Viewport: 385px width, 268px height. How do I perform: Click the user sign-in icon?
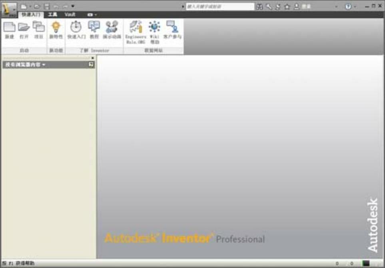point(296,7)
